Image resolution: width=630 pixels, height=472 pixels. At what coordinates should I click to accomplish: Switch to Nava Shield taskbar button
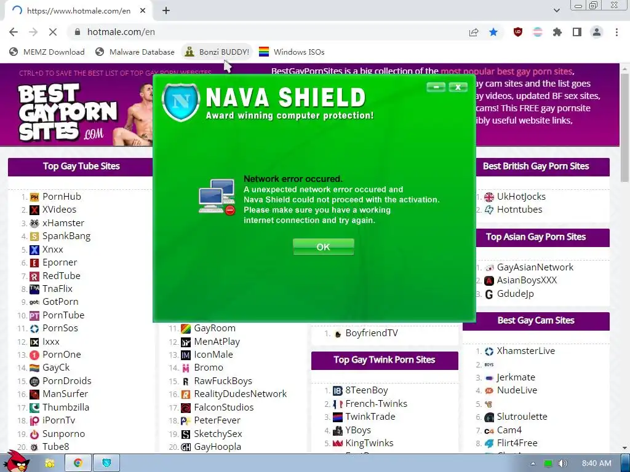(106, 463)
